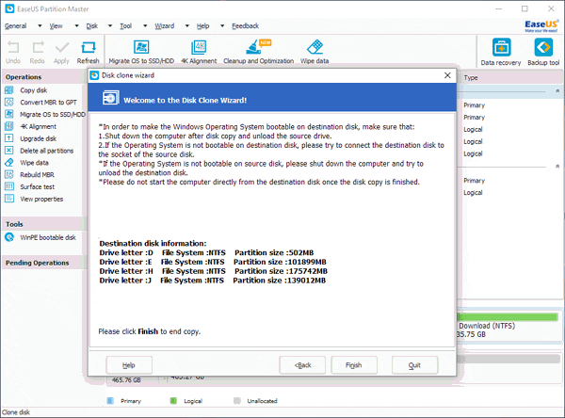Expand dropdown arrow beside Tool
Viewport: 565px width, 418px height.
(145, 26)
